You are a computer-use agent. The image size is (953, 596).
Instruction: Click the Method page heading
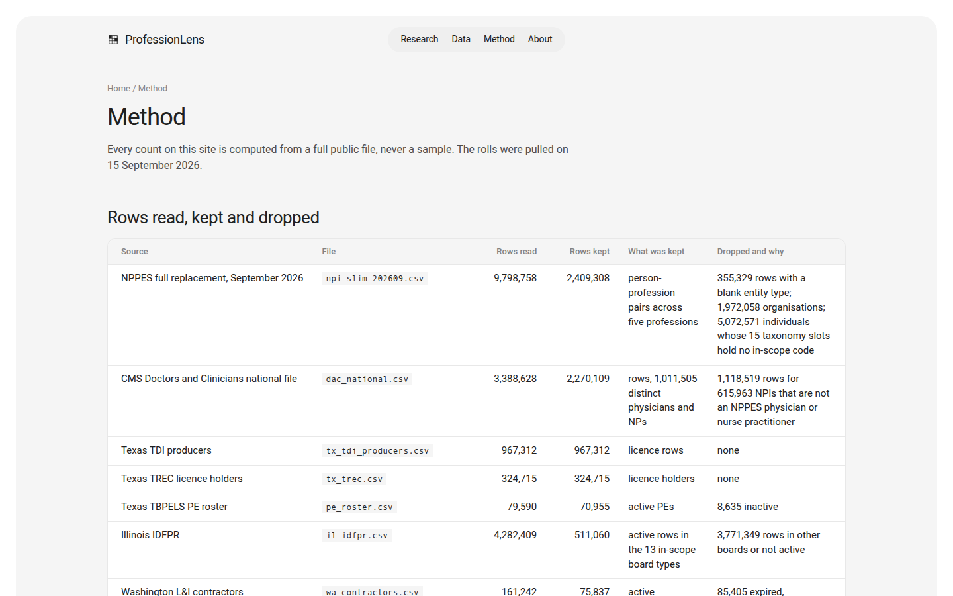147,117
